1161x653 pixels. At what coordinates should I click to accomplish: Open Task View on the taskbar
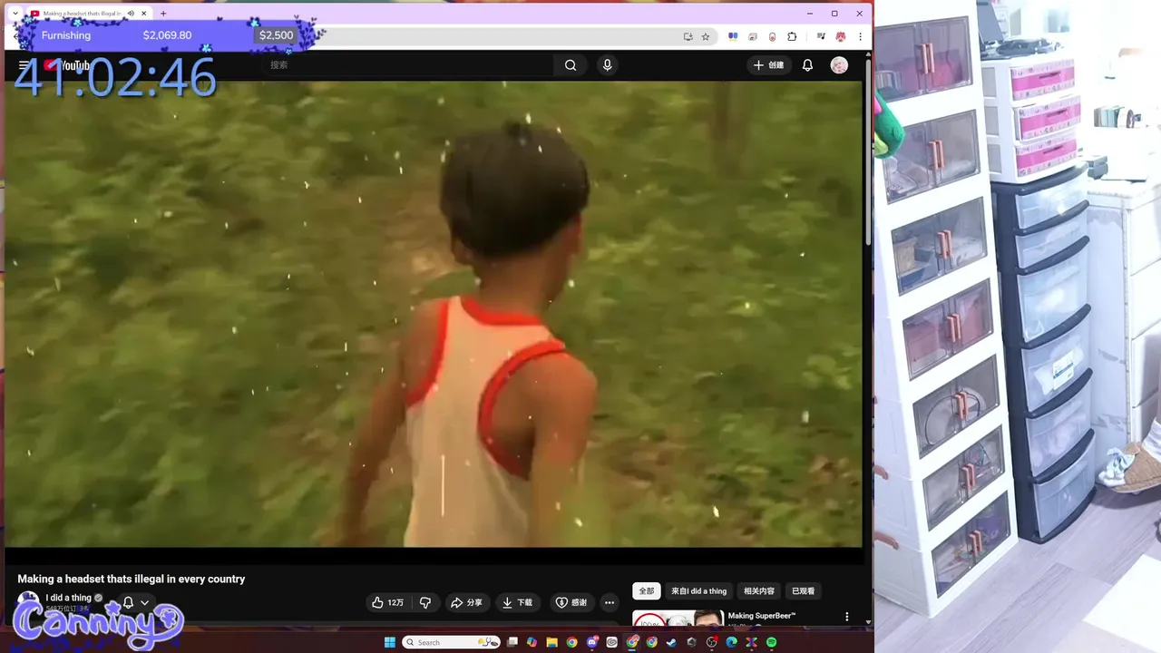[x=512, y=642]
